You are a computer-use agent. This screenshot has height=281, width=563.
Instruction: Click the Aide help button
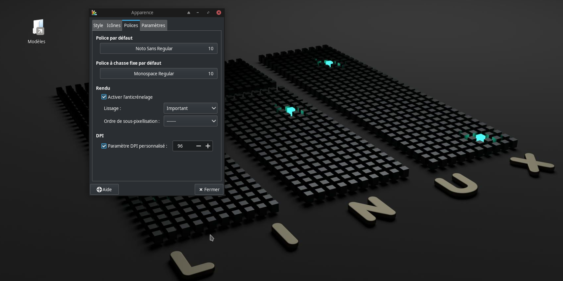104,190
